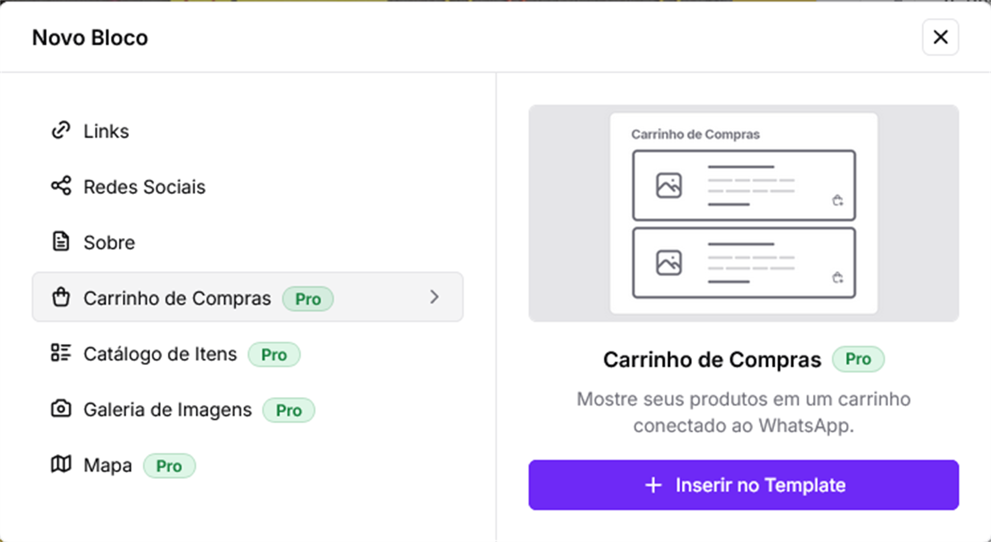
Task: Click the Pro badge beside Catálogo de Itens
Action: click(274, 355)
